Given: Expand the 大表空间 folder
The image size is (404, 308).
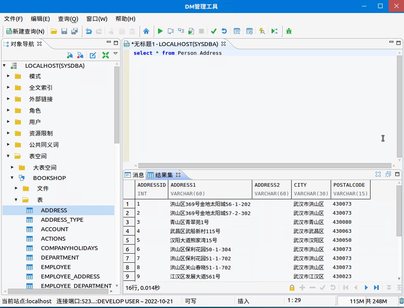Looking at the screenshot, I should (12, 167).
